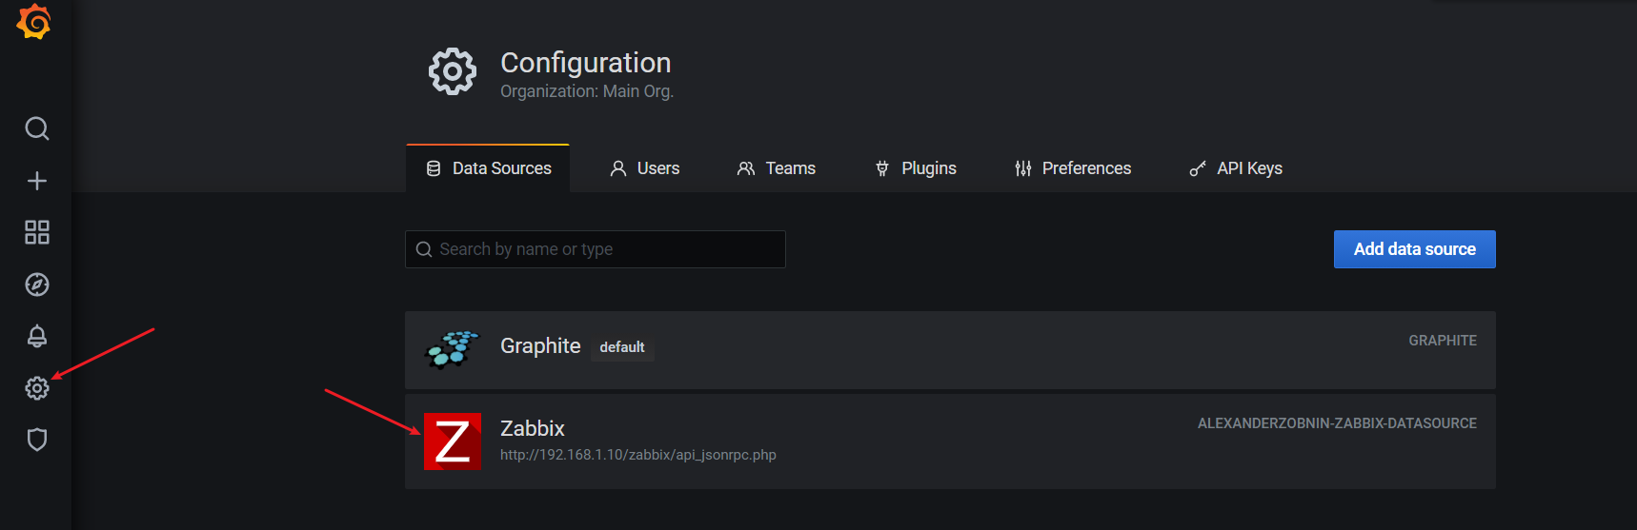
Task: Click the plug icon on Plugins tab
Action: (882, 168)
